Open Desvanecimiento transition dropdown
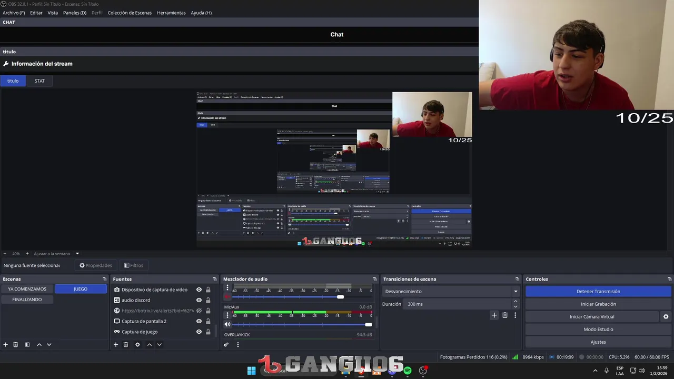 451,291
